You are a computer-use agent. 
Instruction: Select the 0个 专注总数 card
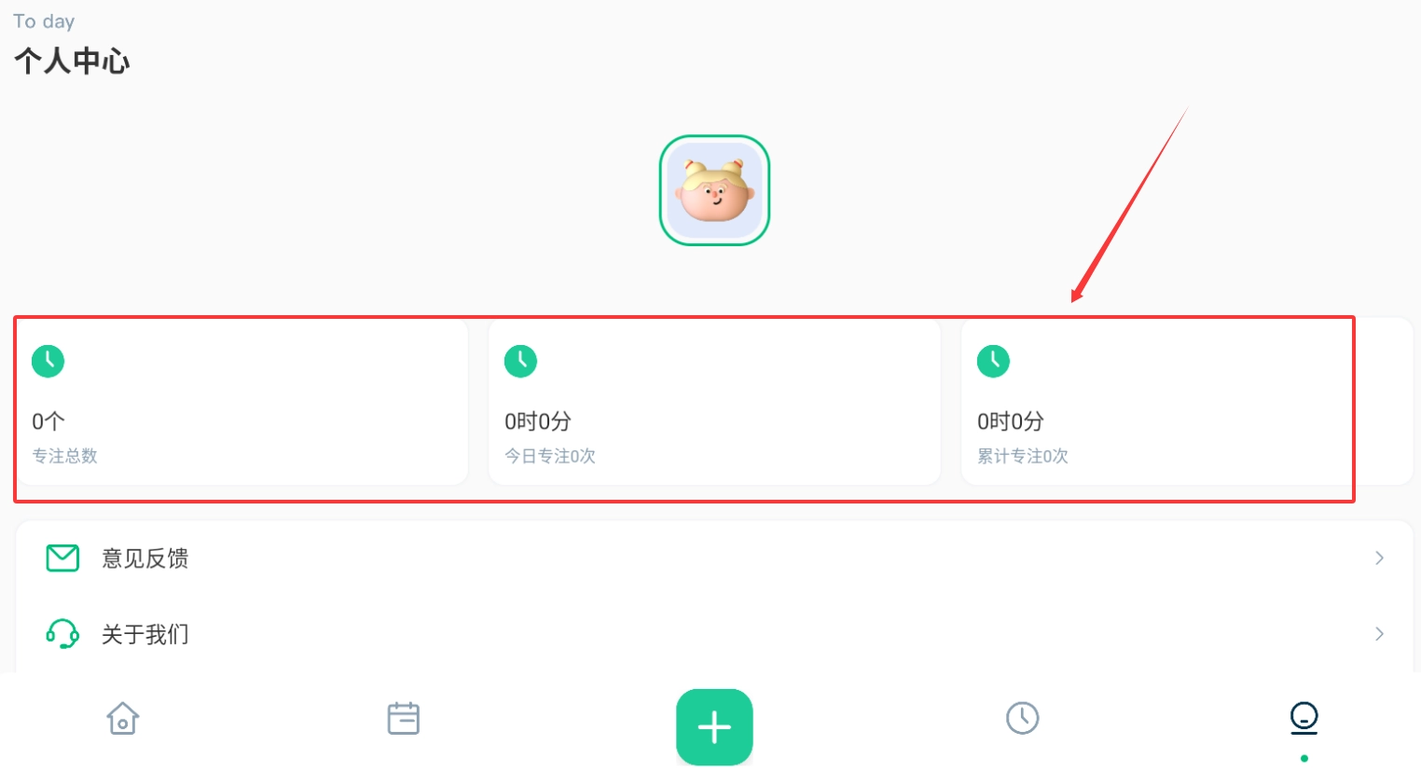pyautogui.click(x=242, y=402)
